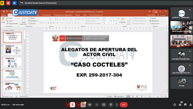The width and height of the screenshot is (193, 109).
Task: Click Restablecer in the Diapositivas group
Action: tap(33, 21)
